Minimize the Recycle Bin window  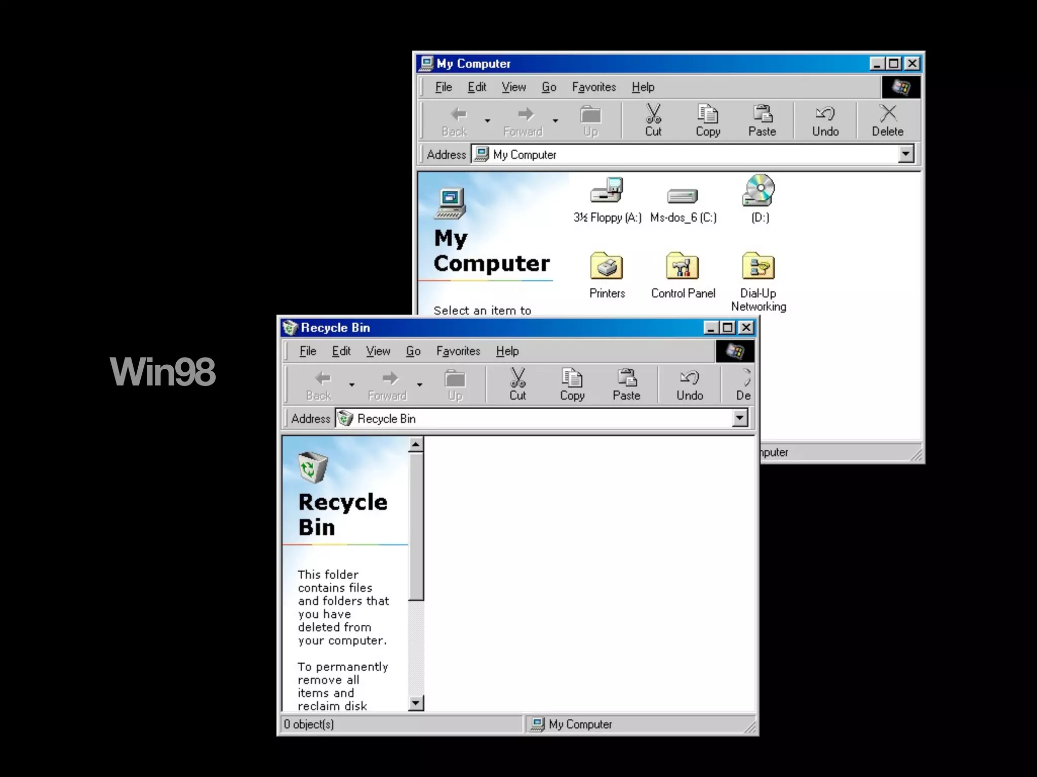click(711, 328)
